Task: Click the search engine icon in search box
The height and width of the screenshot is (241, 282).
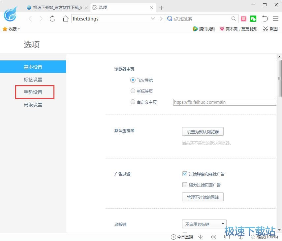Action: pyautogui.click(x=170, y=18)
